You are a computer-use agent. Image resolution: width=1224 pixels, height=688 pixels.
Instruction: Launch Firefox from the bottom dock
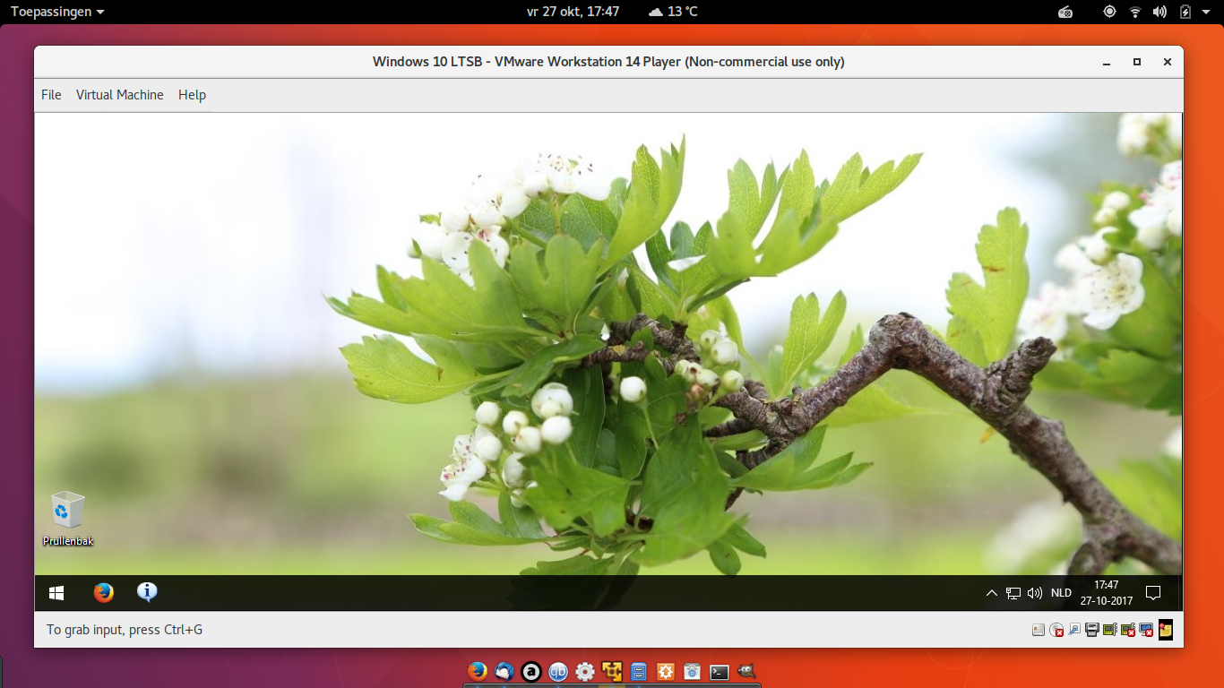(478, 671)
